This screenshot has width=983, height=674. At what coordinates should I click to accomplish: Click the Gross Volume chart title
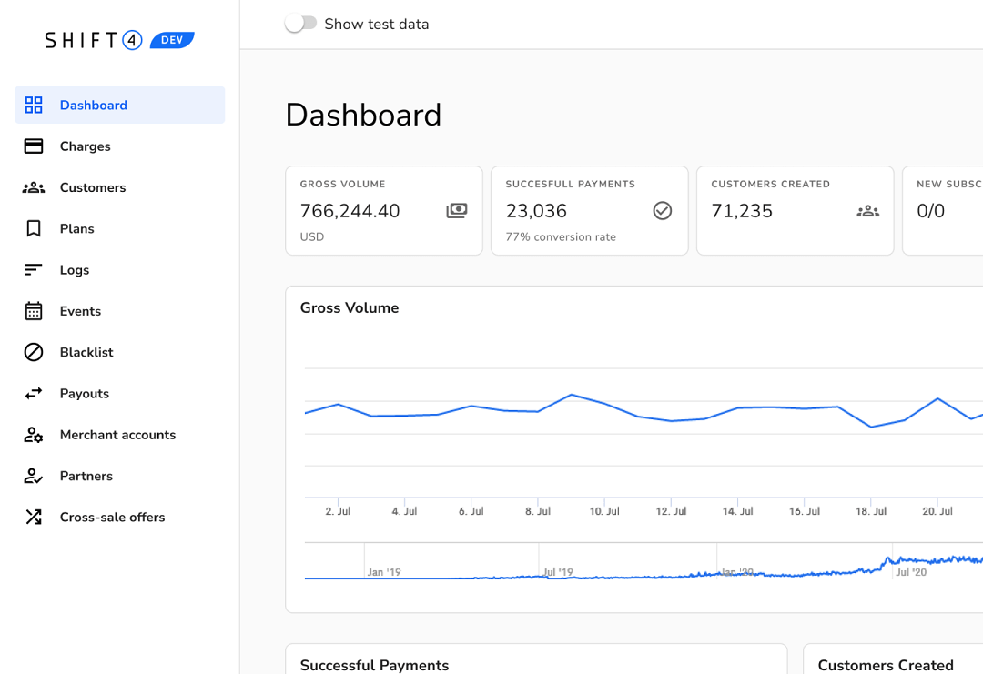pyautogui.click(x=350, y=307)
